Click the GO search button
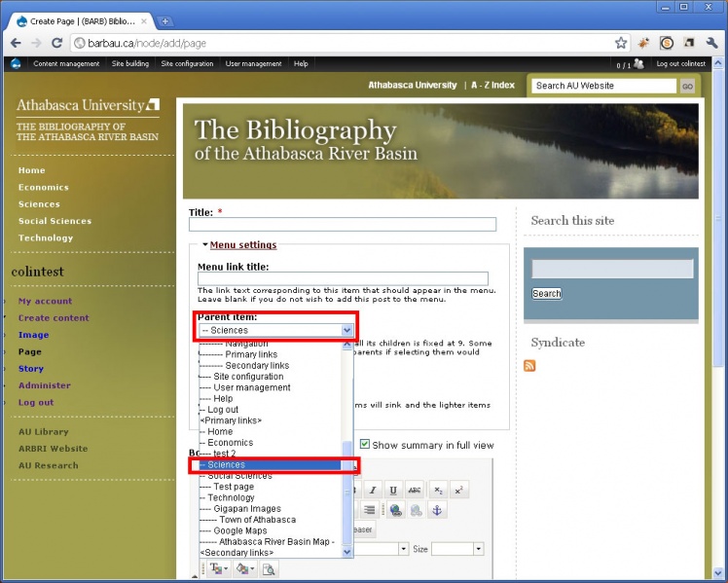Viewport: 728px width, 583px height. (x=687, y=86)
